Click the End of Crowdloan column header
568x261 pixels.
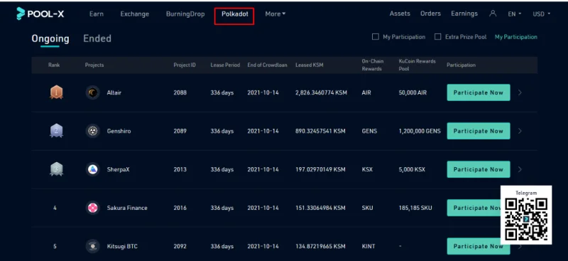tap(268, 65)
